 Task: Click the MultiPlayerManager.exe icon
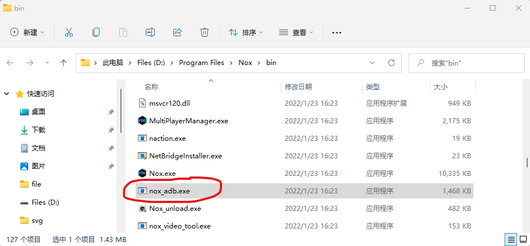click(142, 120)
